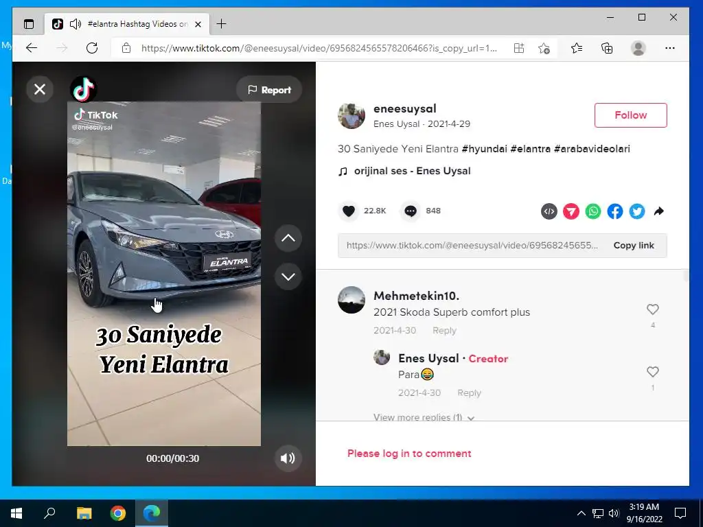The image size is (703, 527).
Task: Open the #arabavideolari hashtag
Action: tap(592, 149)
